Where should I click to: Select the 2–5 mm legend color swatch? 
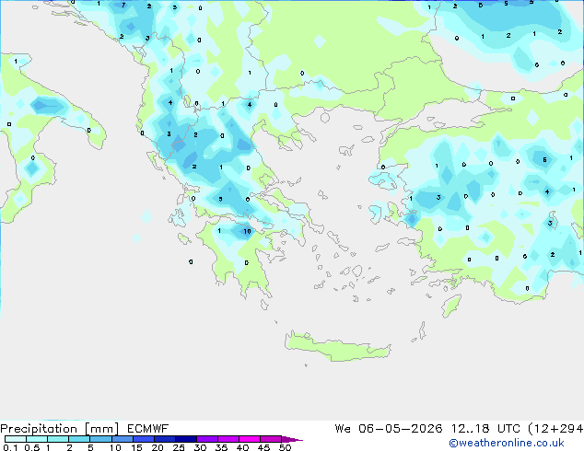[79, 439]
